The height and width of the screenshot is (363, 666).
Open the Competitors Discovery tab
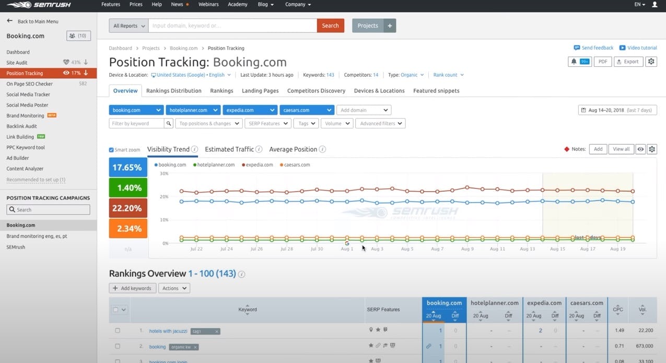pos(316,91)
